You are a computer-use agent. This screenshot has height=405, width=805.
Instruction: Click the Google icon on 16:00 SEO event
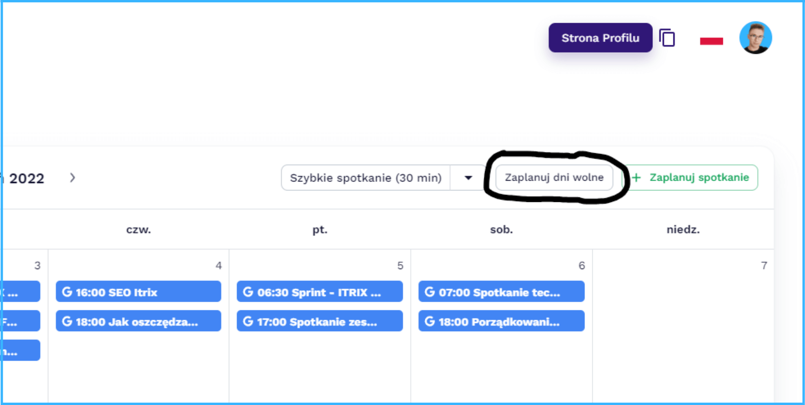pos(67,292)
